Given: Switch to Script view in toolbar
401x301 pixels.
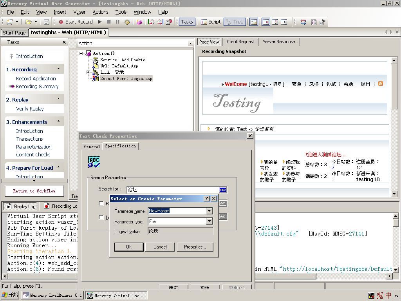Looking at the screenshot, I should coord(211,22).
